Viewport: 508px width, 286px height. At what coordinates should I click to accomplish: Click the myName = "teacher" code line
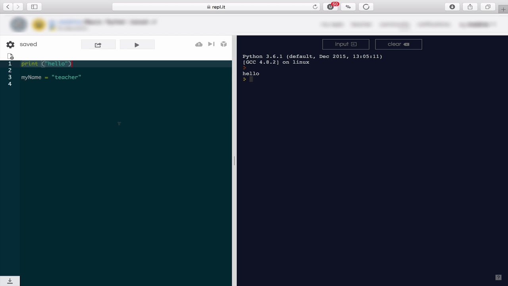point(51,77)
